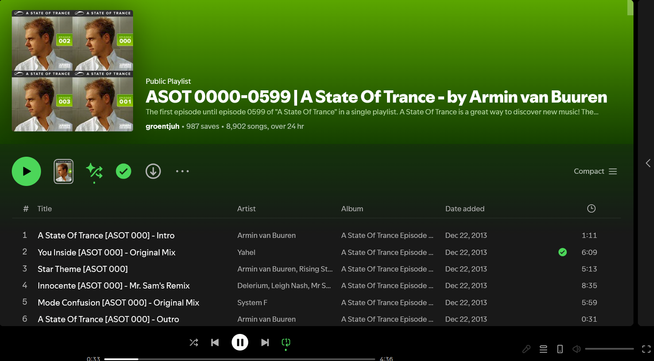Viewport: 654px width, 361px height.
Task: Toggle shuffle in the player bar
Action: tap(194, 343)
